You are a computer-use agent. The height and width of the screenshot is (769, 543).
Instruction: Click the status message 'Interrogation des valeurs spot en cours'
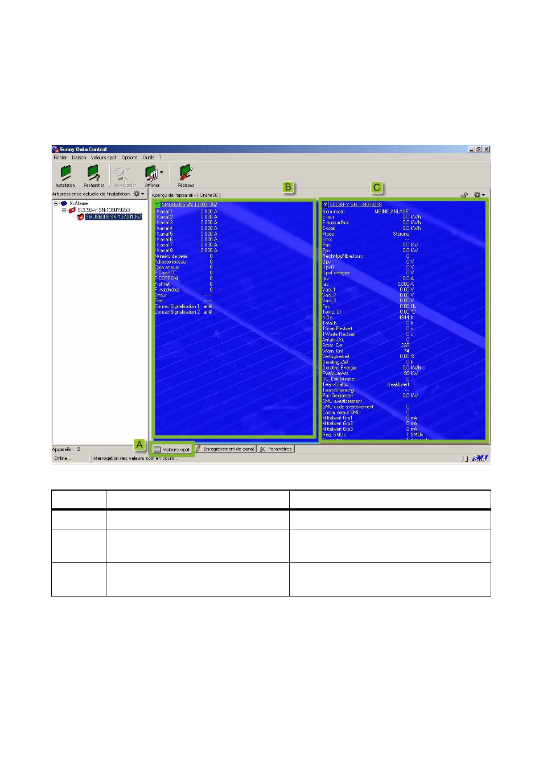click(x=135, y=458)
